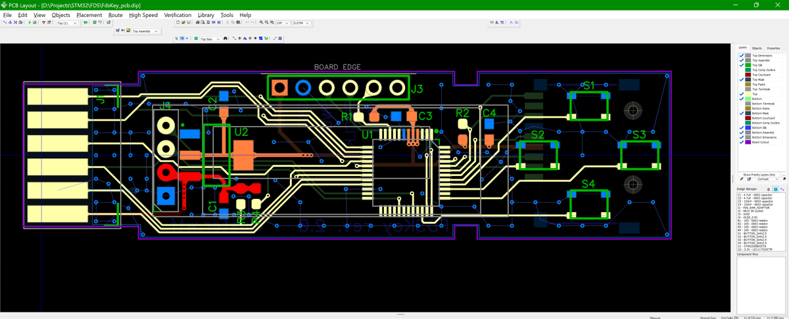Toggle Top Silk layer visibility
The height and width of the screenshot is (319, 789).
[x=742, y=65]
